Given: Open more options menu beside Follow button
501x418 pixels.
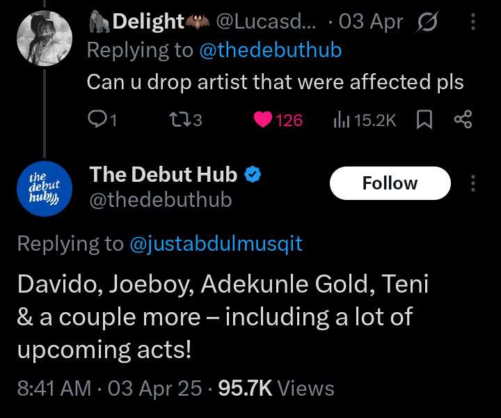Looking at the screenshot, I should (474, 183).
